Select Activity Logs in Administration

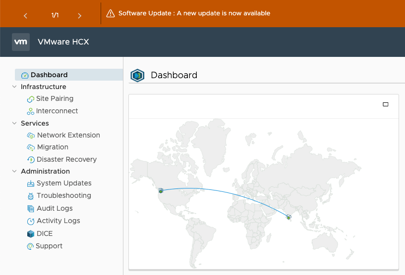[x=58, y=221]
